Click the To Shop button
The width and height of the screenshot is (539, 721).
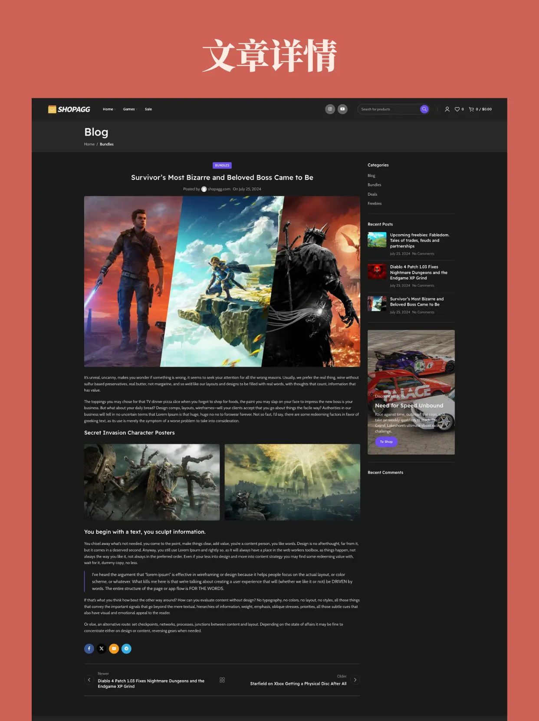pos(386,442)
